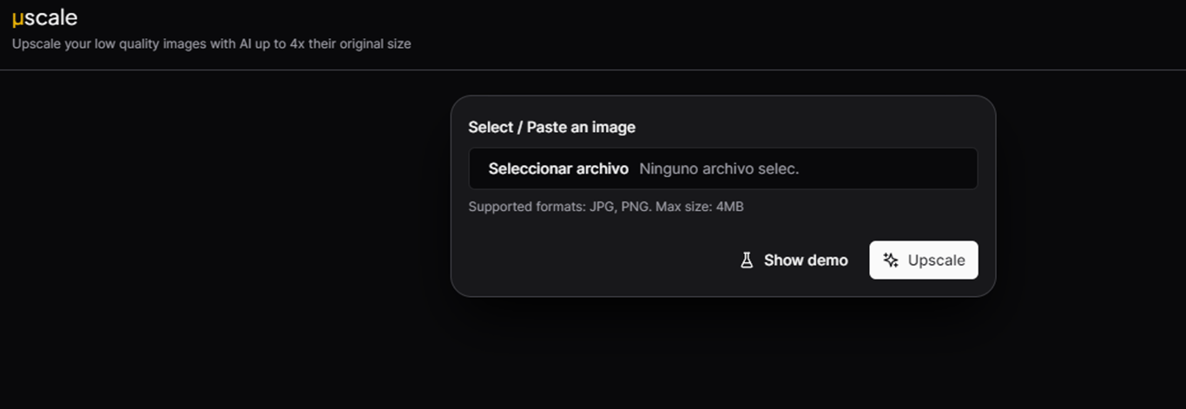Start upscaling with the white Upscale button
Screen dimensions: 1186x409
click(924, 261)
